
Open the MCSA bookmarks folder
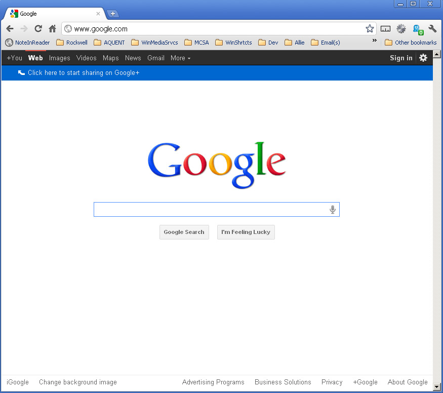coord(196,43)
